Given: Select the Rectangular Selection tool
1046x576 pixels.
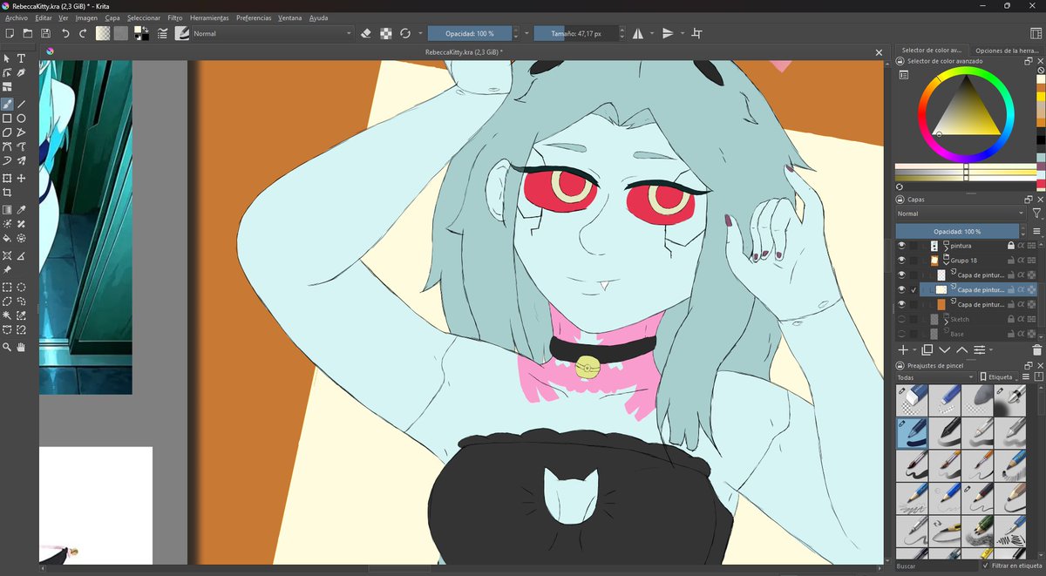Looking at the screenshot, I should click(x=7, y=287).
